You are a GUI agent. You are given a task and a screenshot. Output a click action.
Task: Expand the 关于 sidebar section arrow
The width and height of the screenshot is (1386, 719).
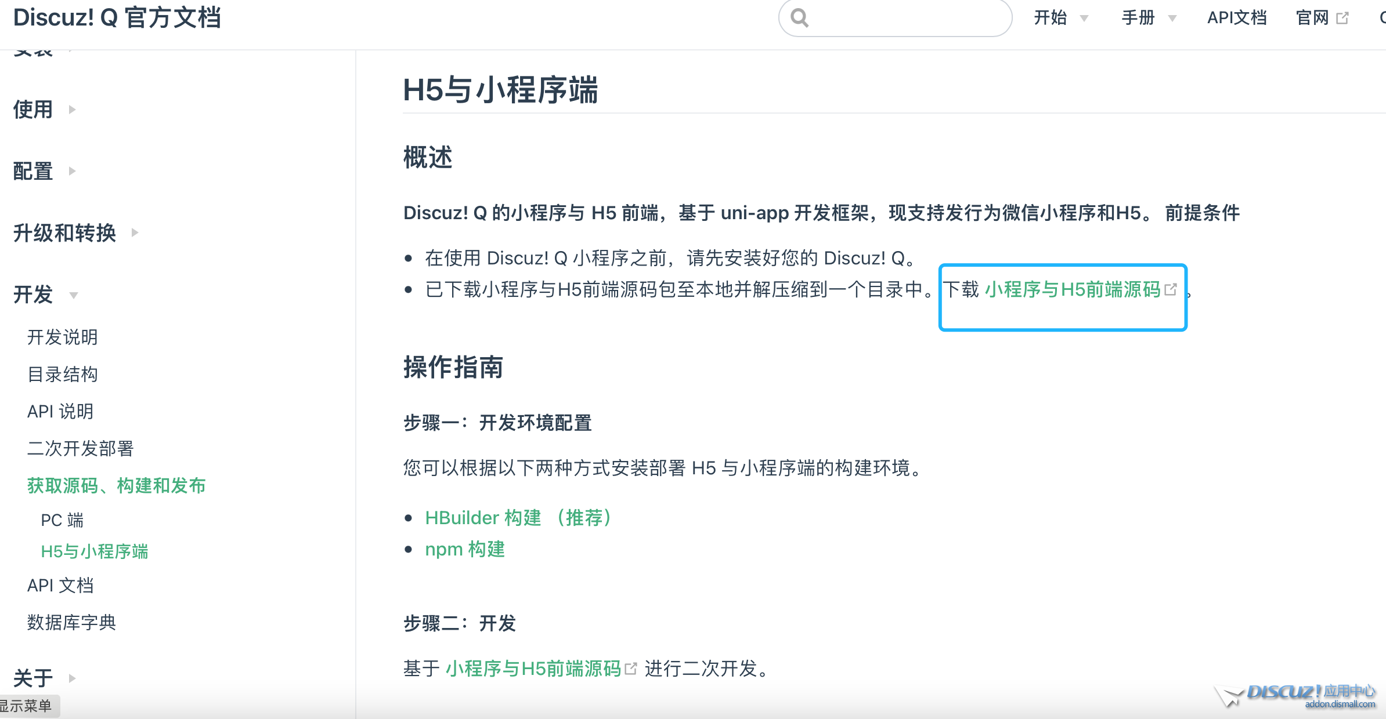click(x=72, y=678)
